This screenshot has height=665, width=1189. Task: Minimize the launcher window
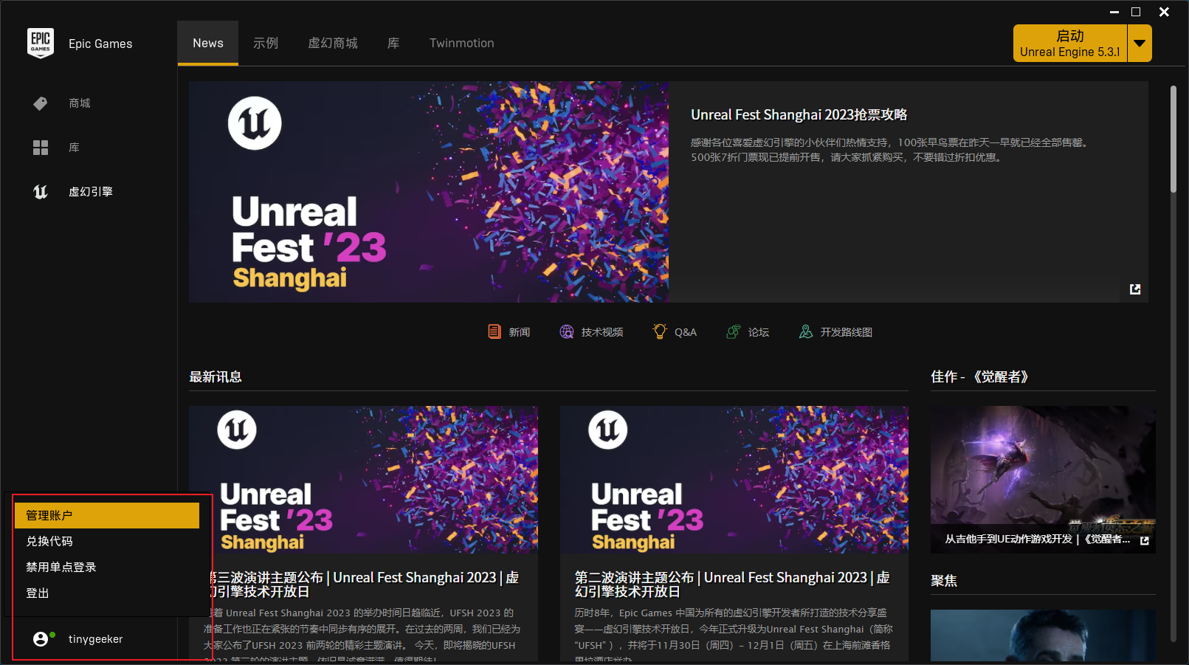coord(1114,12)
